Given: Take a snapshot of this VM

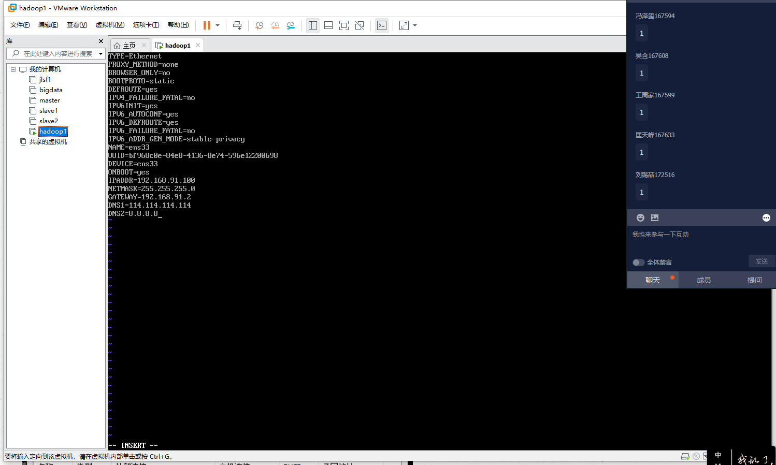Looking at the screenshot, I should coord(260,25).
